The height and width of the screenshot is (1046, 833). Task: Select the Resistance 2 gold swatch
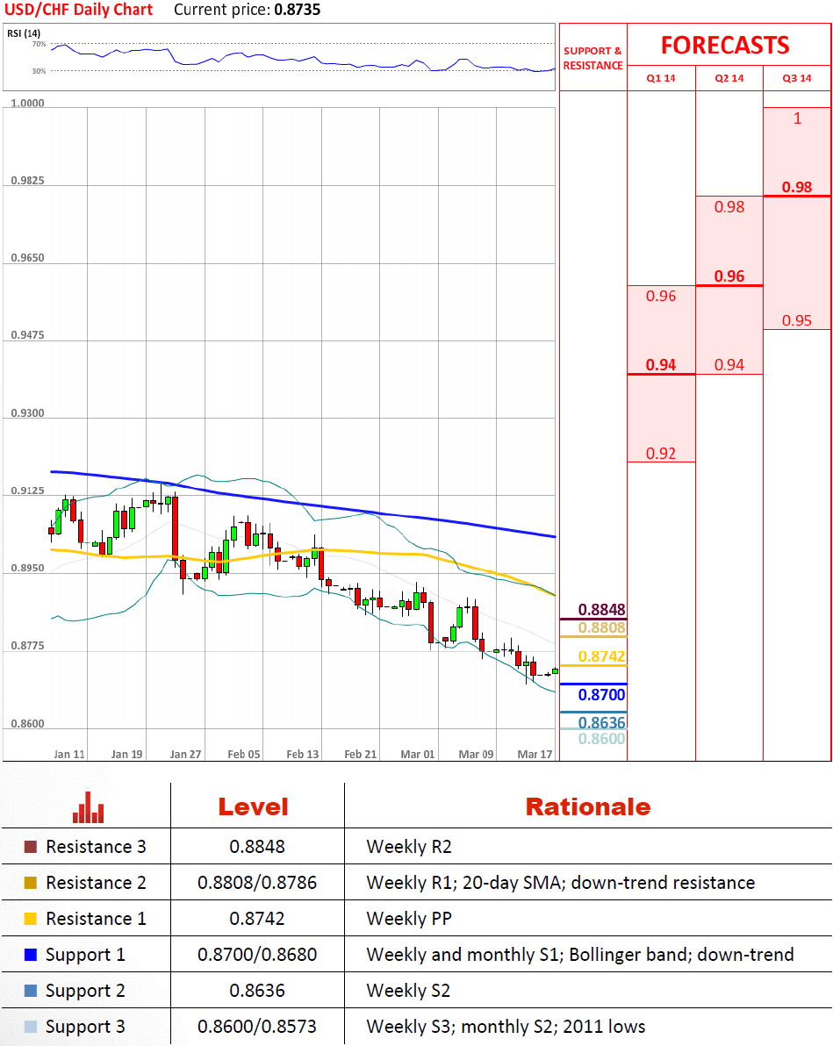(30, 883)
